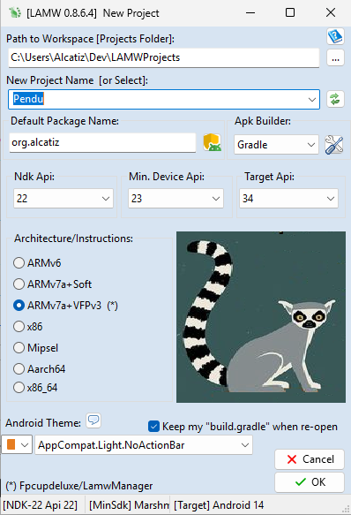Select Aarch64 architecture
351x515 pixels.
(x=40, y=369)
